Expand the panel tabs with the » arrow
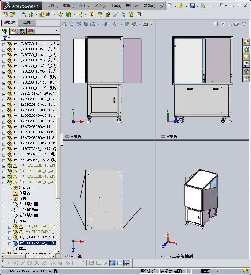The width and height of the screenshot is (251, 275). (58, 31)
